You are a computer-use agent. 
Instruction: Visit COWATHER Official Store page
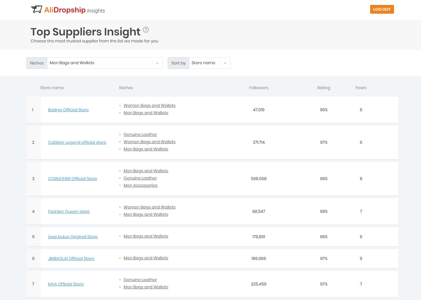[x=72, y=179]
